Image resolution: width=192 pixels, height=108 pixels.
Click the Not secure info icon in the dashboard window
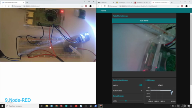pos(109,6)
